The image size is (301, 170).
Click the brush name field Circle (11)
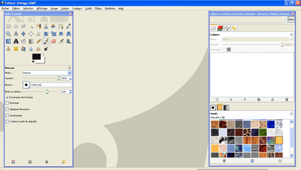(x=51, y=85)
